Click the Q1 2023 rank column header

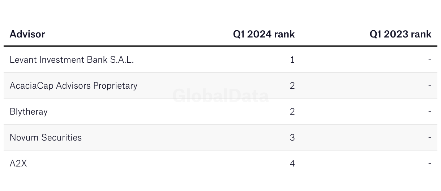click(x=401, y=34)
